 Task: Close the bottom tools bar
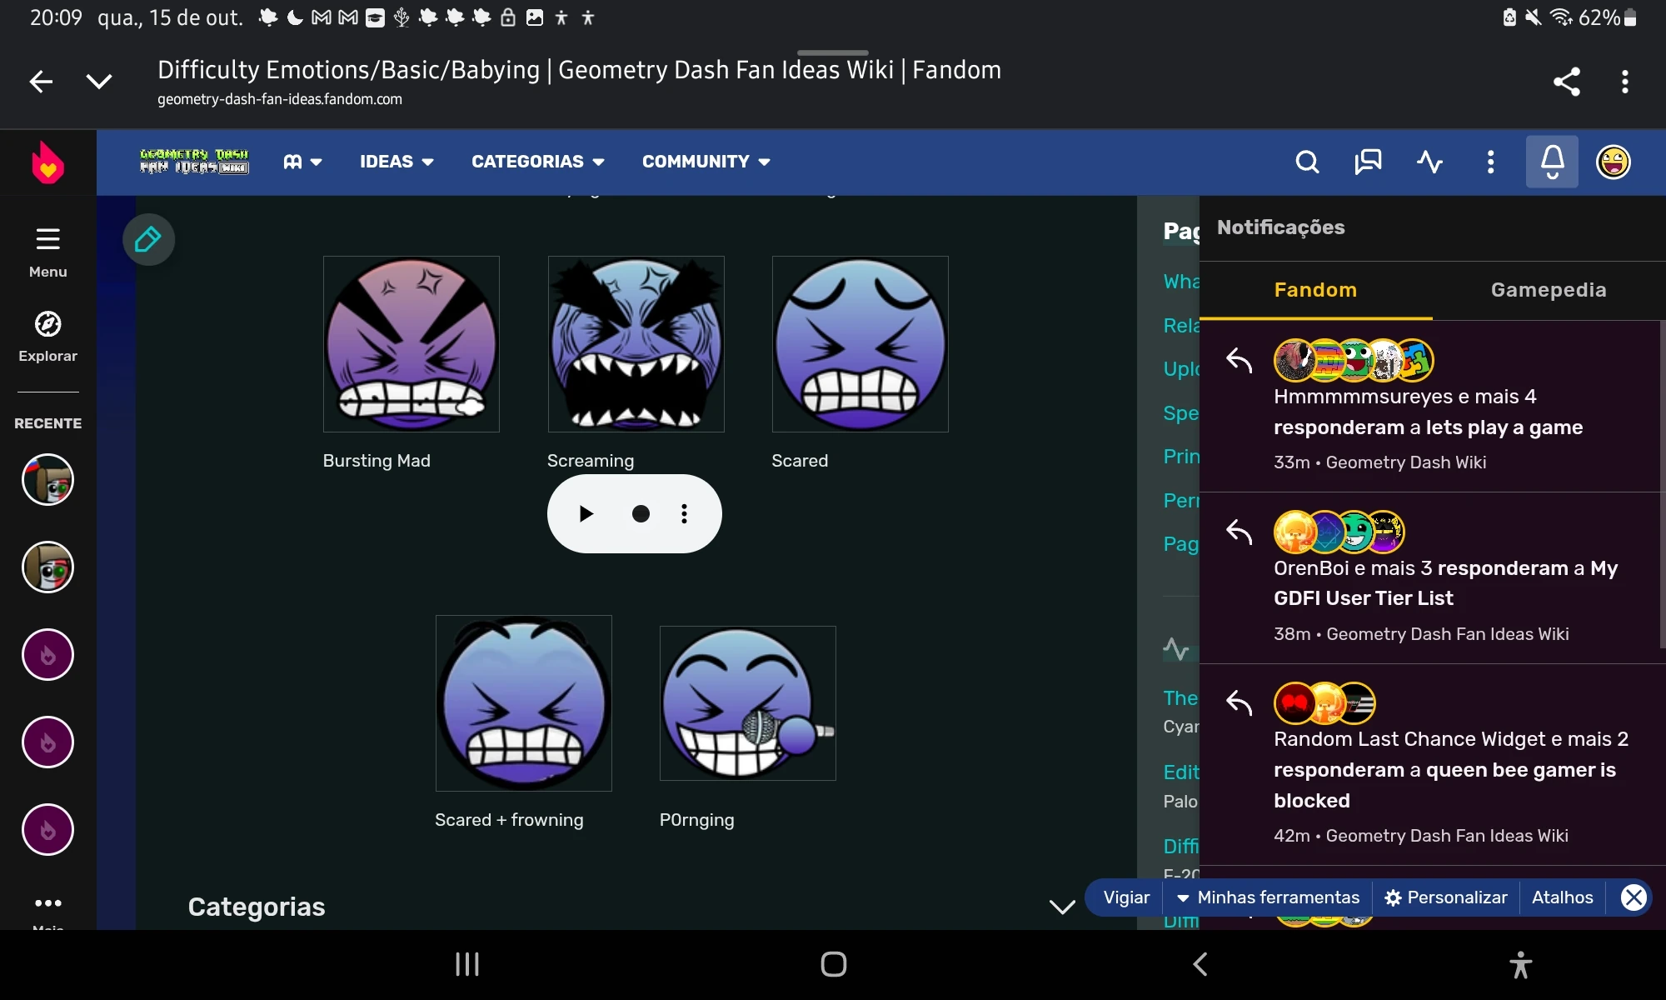tap(1633, 897)
